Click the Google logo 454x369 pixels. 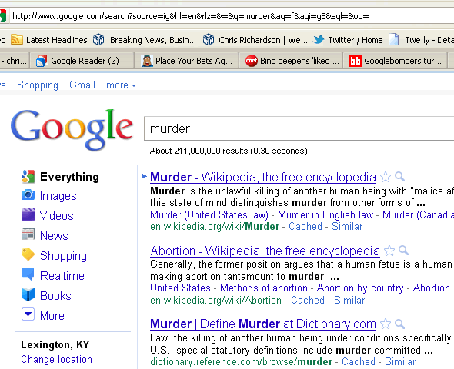[72, 130]
